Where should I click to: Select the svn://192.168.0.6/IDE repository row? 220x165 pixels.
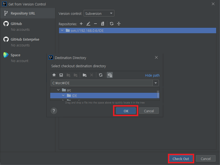click(137, 30)
